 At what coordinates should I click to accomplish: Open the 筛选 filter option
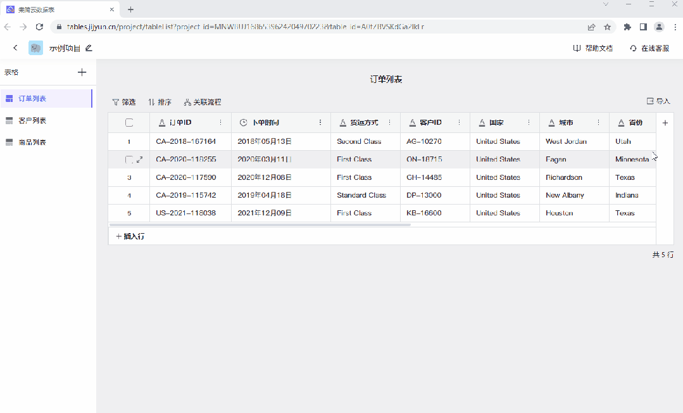tap(124, 102)
